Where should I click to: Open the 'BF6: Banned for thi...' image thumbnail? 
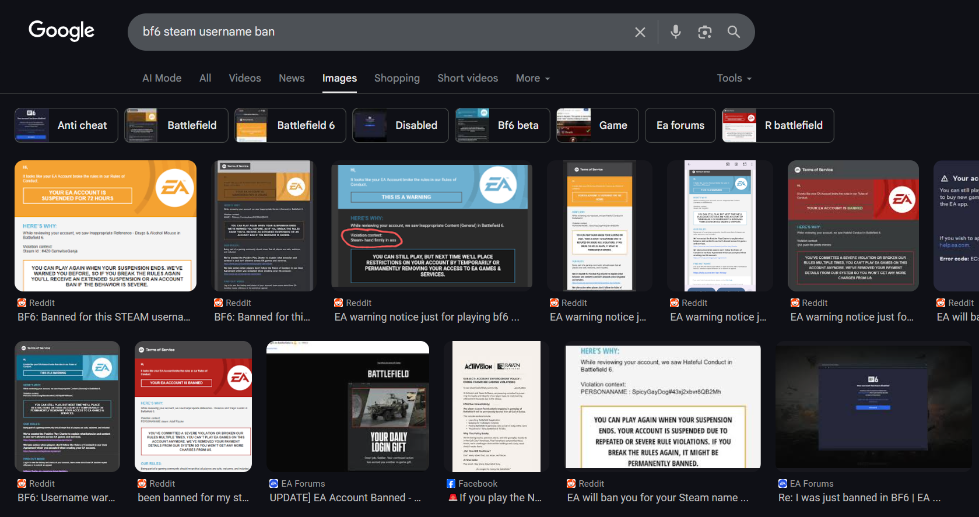[x=264, y=226]
